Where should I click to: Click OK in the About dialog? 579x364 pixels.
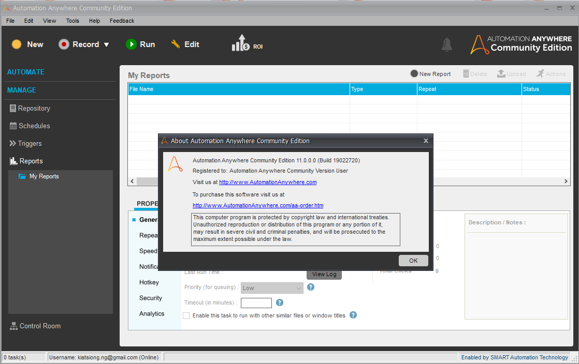(413, 261)
